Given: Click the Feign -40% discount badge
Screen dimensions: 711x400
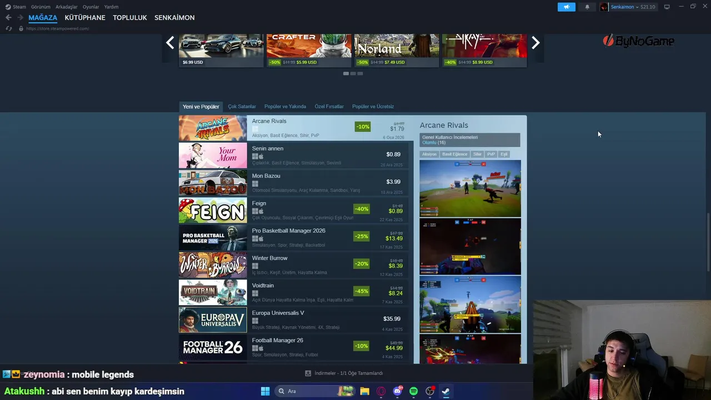Looking at the screenshot, I should (x=362, y=209).
